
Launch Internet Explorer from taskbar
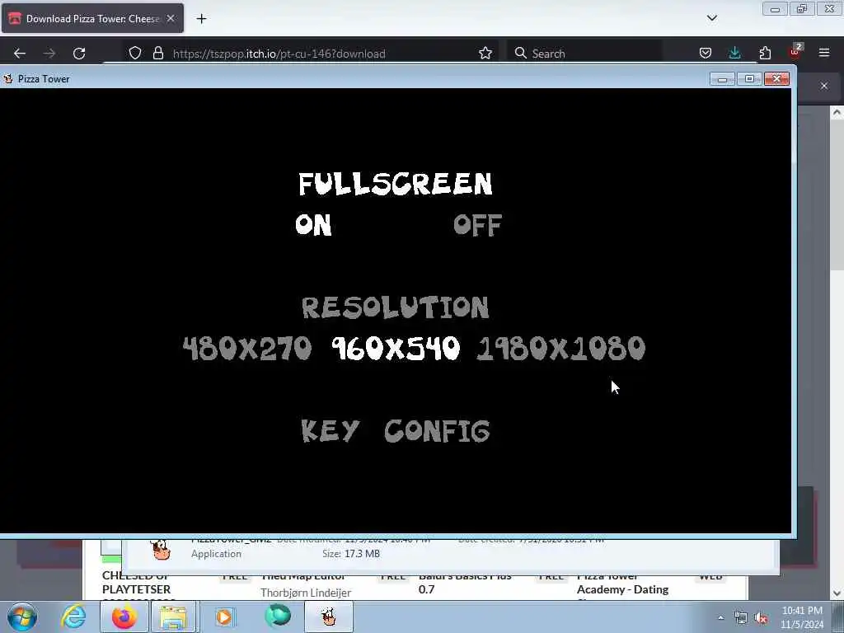coord(73,617)
